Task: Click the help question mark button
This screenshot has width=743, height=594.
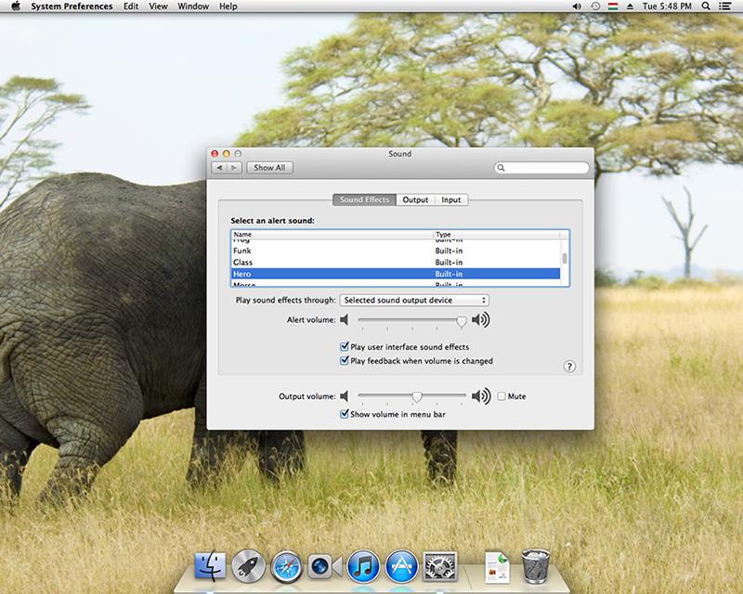Action: (x=569, y=367)
